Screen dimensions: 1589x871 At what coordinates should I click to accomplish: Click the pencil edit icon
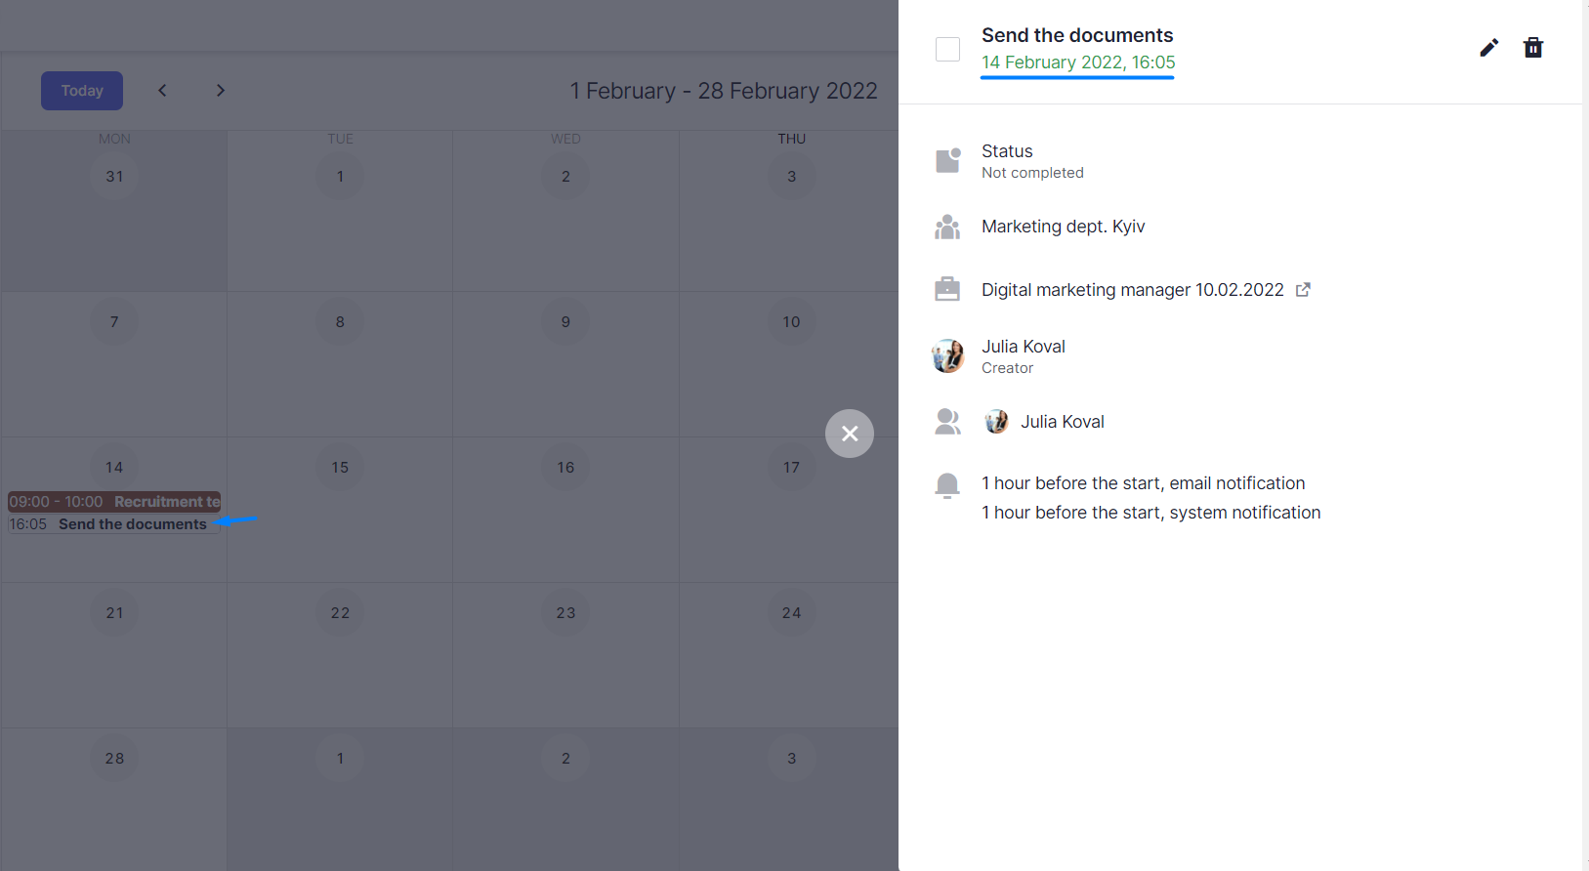pos(1488,48)
